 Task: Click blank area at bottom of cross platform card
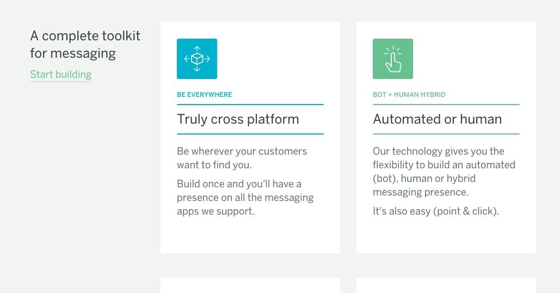[x=250, y=237]
